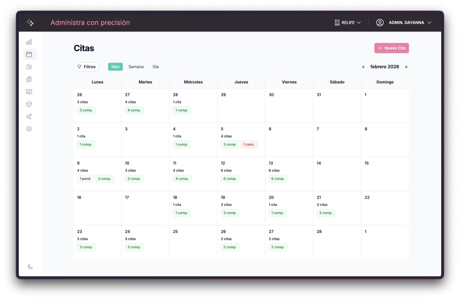Screen dimensions: 460x300
Task: Click the febrero 2026 month label
Action: coord(384,67)
